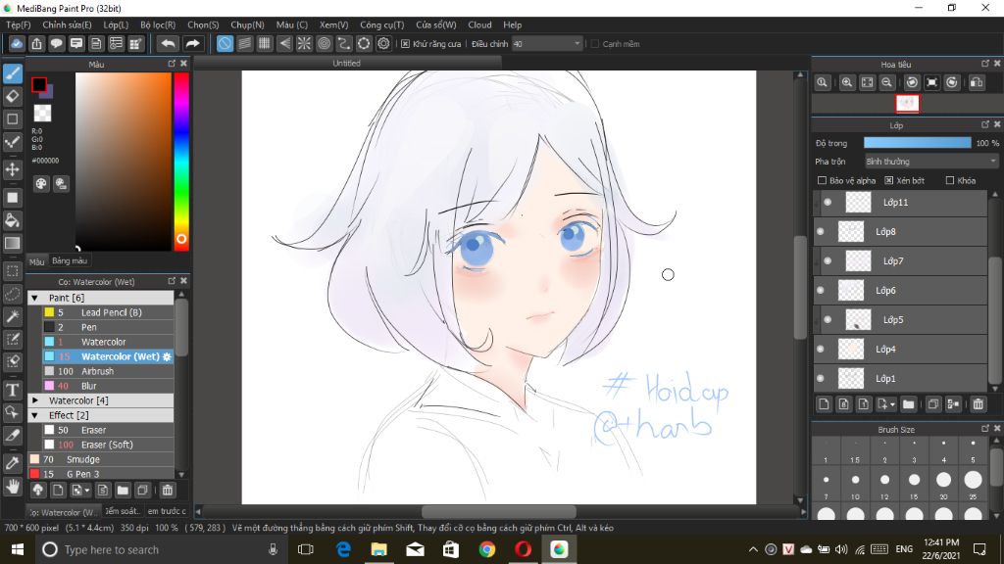
Task: Activate the Lasso selection tool
Action: click(12, 294)
